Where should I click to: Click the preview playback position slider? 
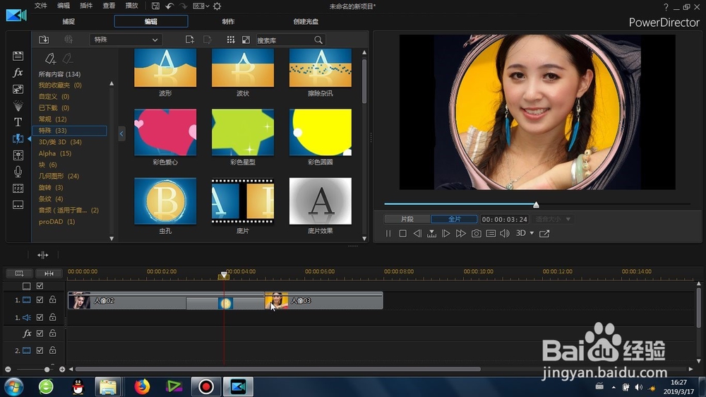tap(537, 205)
